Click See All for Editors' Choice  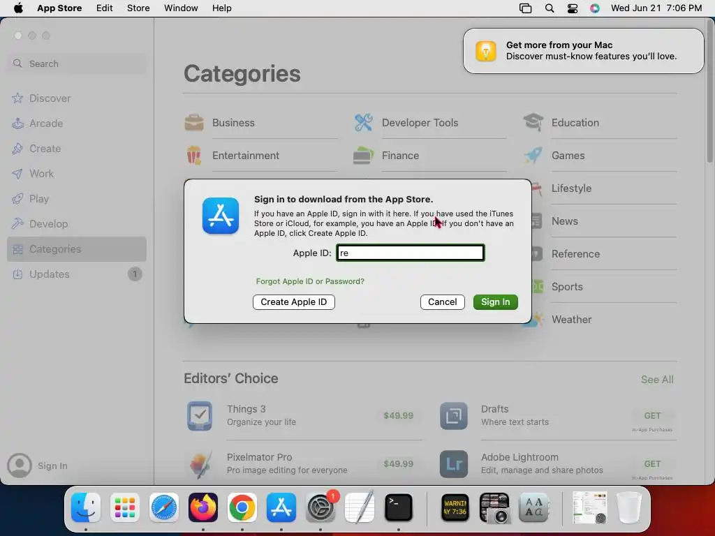click(x=657, y=380)
